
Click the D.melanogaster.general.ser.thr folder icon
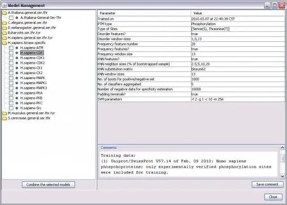(4, 28)
